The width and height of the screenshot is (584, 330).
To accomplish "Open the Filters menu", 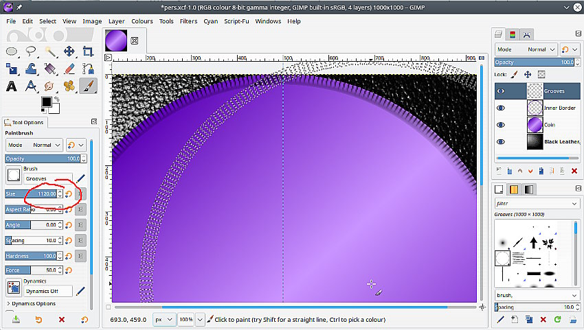I will (188, 21).
